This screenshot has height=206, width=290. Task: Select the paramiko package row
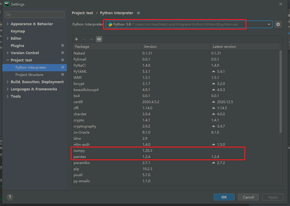coord(176,163)
